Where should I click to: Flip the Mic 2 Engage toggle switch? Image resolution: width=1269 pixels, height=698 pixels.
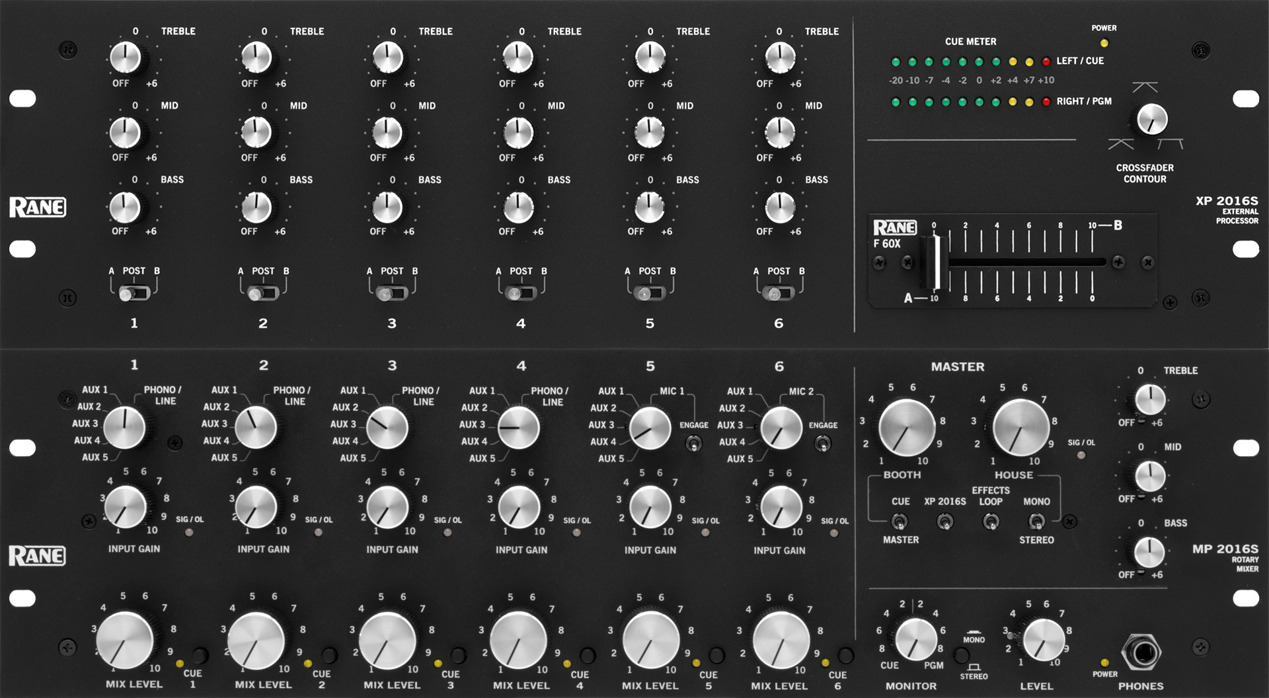(x=822, y=444)
